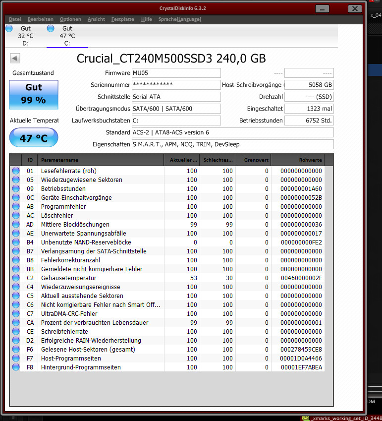Click the Standard field ACS-2
The image size is (382, 421).
pyautogui.click(x=232, y=132)
